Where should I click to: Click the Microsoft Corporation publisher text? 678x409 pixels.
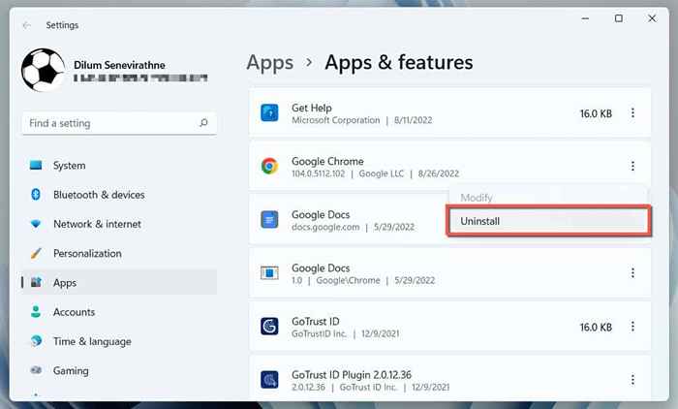click(x=335, y=120)
